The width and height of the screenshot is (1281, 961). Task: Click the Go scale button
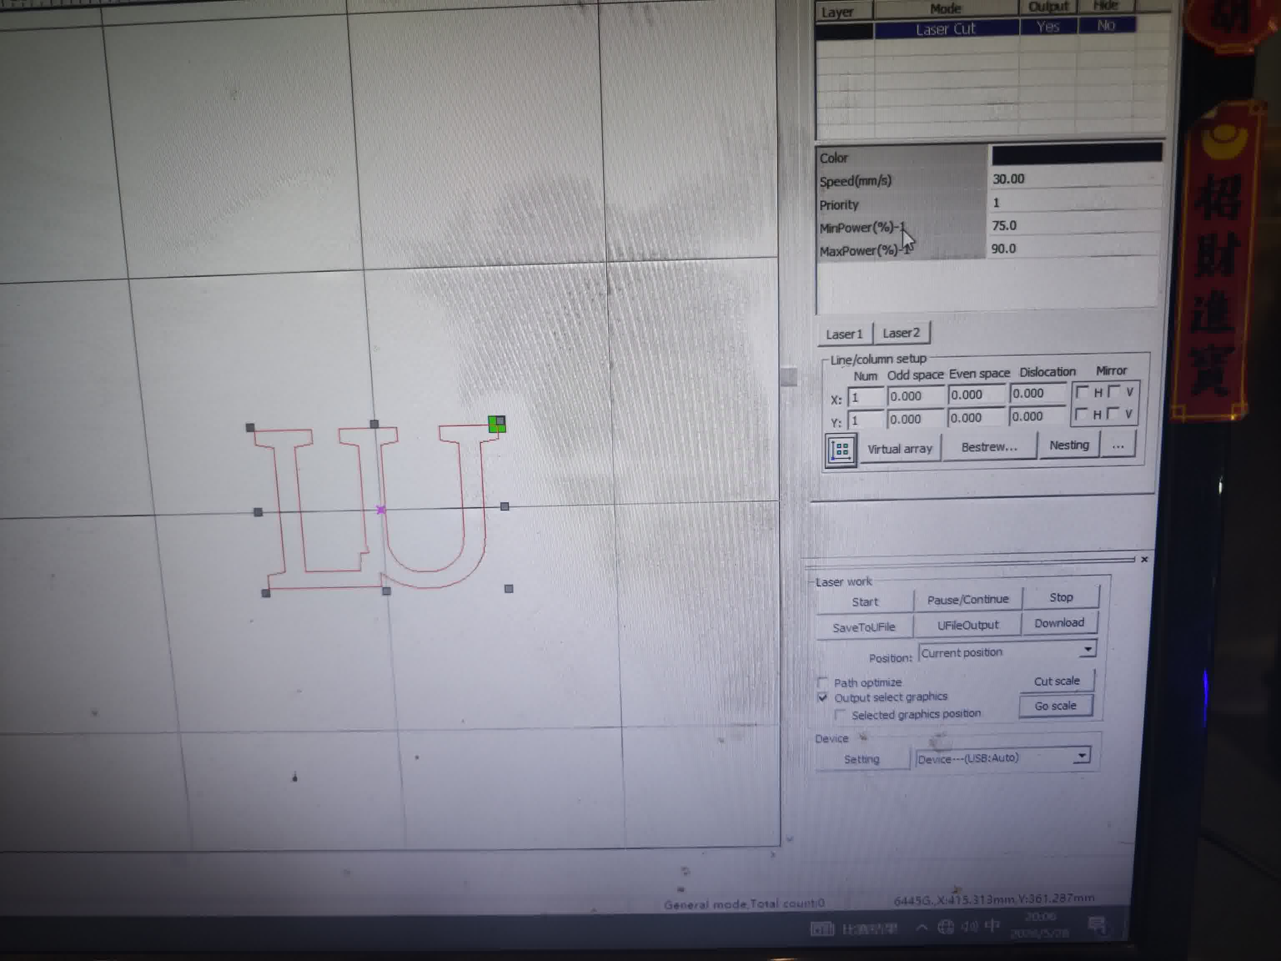point(1055,706)
